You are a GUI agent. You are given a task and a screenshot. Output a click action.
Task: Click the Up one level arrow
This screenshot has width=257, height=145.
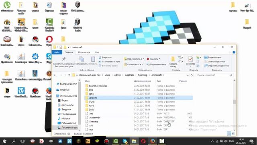click(69, 75)
